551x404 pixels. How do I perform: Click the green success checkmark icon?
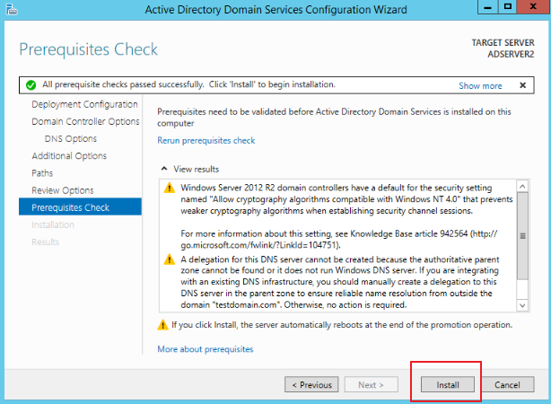tap(31, 85)
